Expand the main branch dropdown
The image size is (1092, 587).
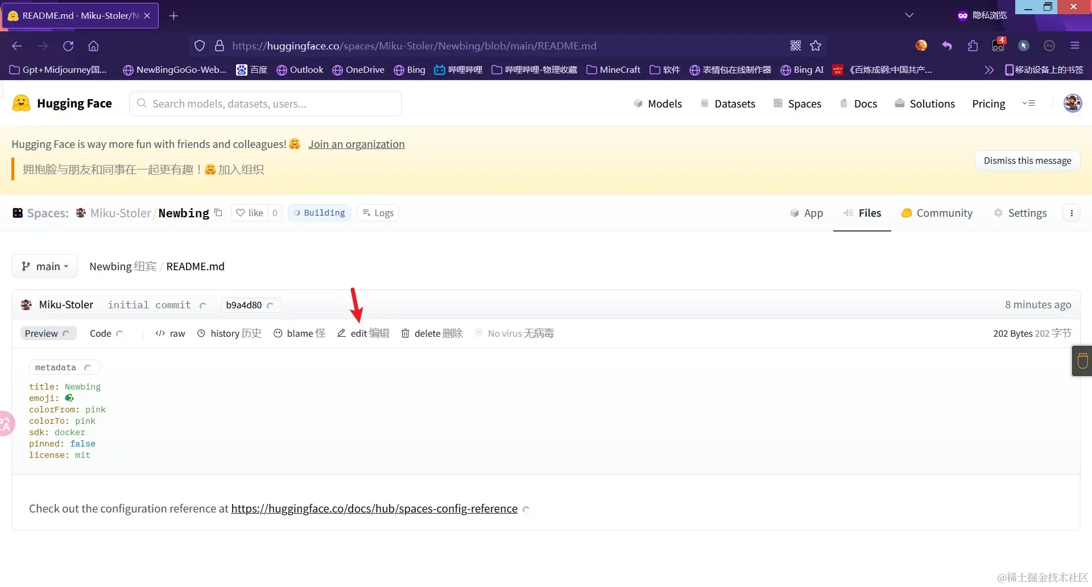tap(45, 266)
